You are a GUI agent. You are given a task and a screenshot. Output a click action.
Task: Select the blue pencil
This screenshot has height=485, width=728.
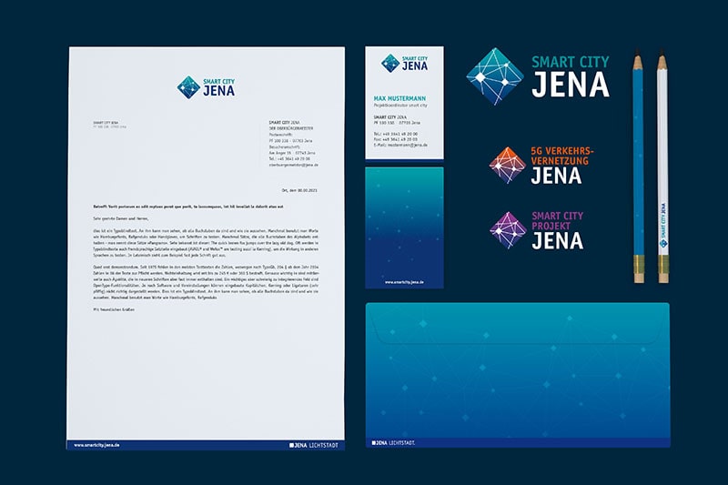639,166
